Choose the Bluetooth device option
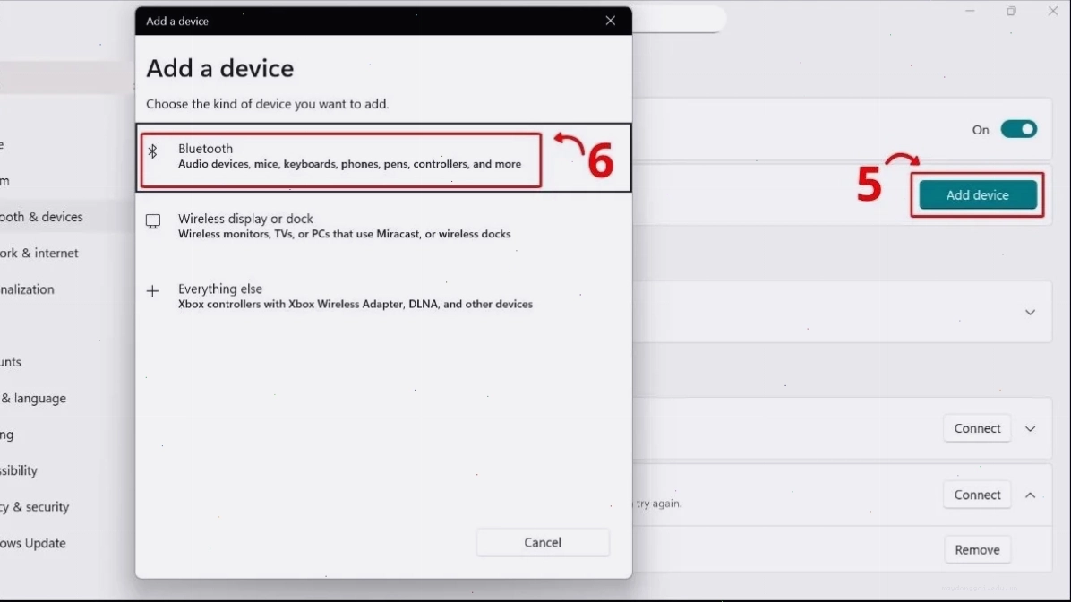 383,158
